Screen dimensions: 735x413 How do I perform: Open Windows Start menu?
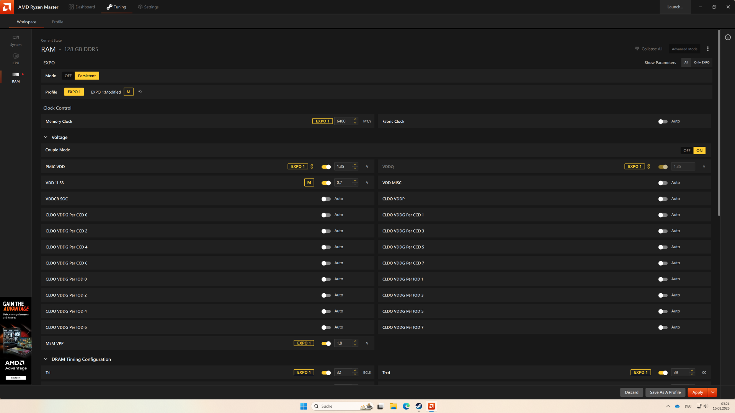tap(304, 406)
